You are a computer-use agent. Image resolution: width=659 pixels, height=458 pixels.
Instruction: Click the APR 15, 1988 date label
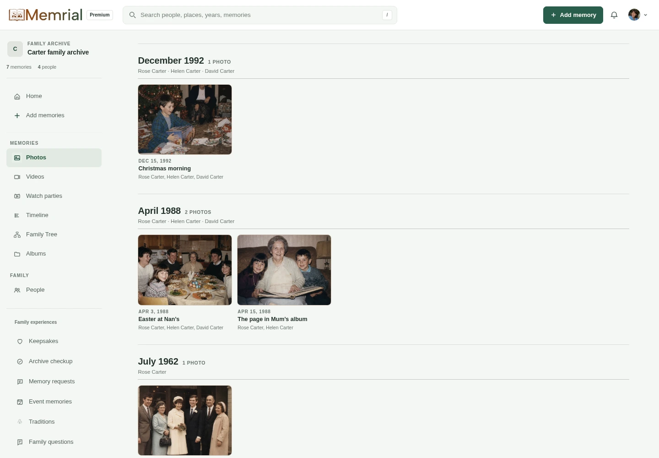click(254, 311)
